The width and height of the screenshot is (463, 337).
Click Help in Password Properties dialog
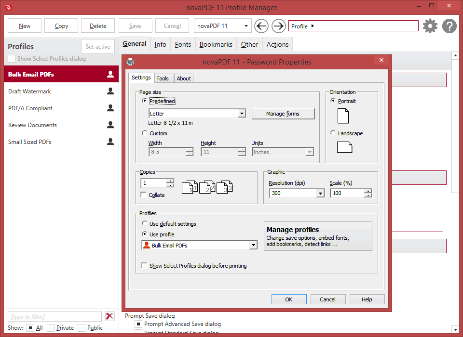click(x=367, y=299)
